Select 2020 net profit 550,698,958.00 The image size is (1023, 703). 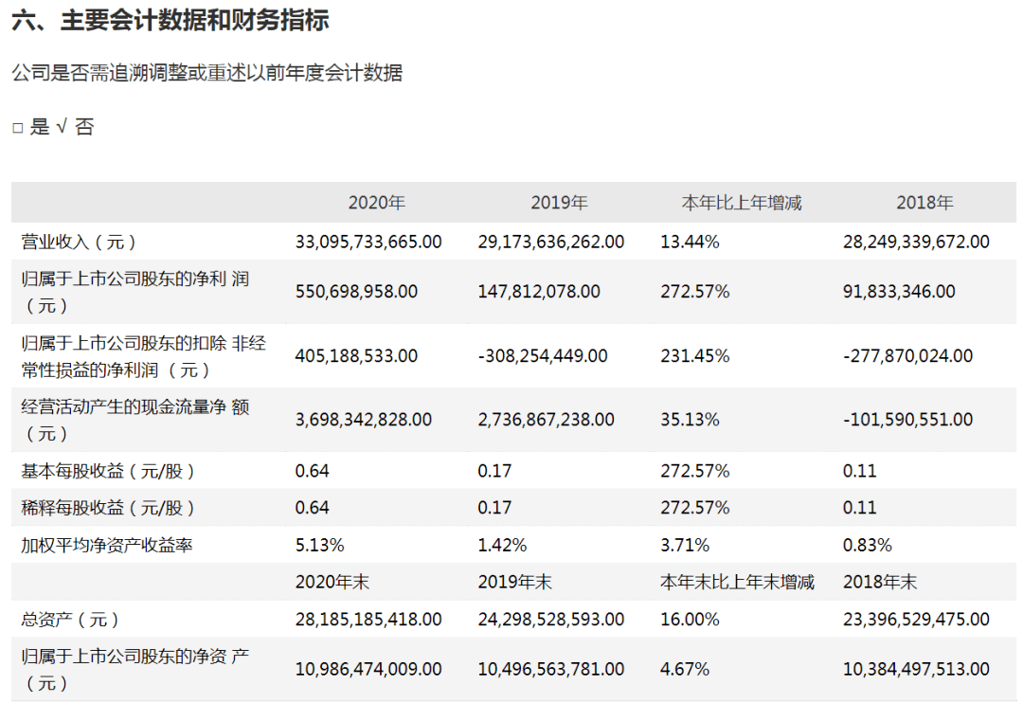pyautogui.click(x=356, y=292)
